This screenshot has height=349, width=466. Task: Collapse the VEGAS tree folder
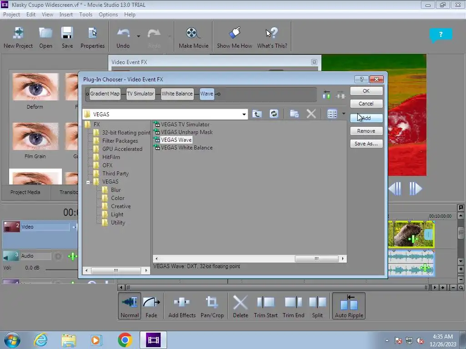(88, 182)
